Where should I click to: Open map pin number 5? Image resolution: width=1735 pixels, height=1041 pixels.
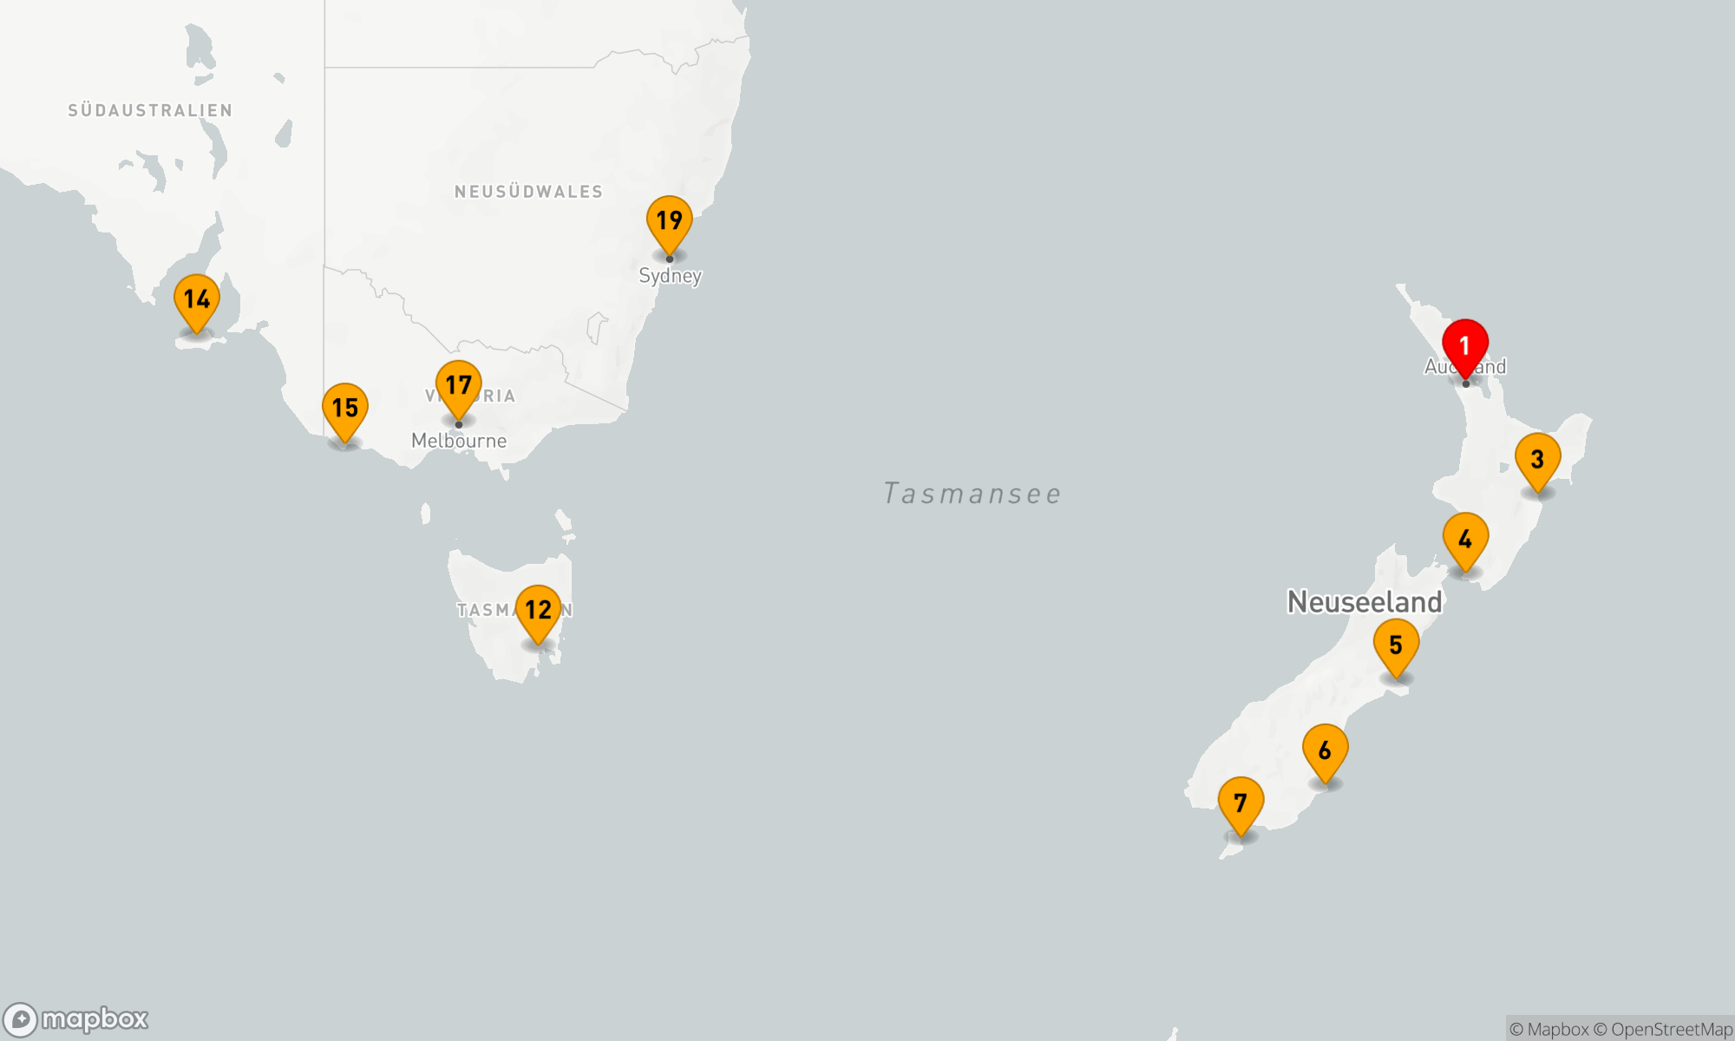coord(1396,645)
